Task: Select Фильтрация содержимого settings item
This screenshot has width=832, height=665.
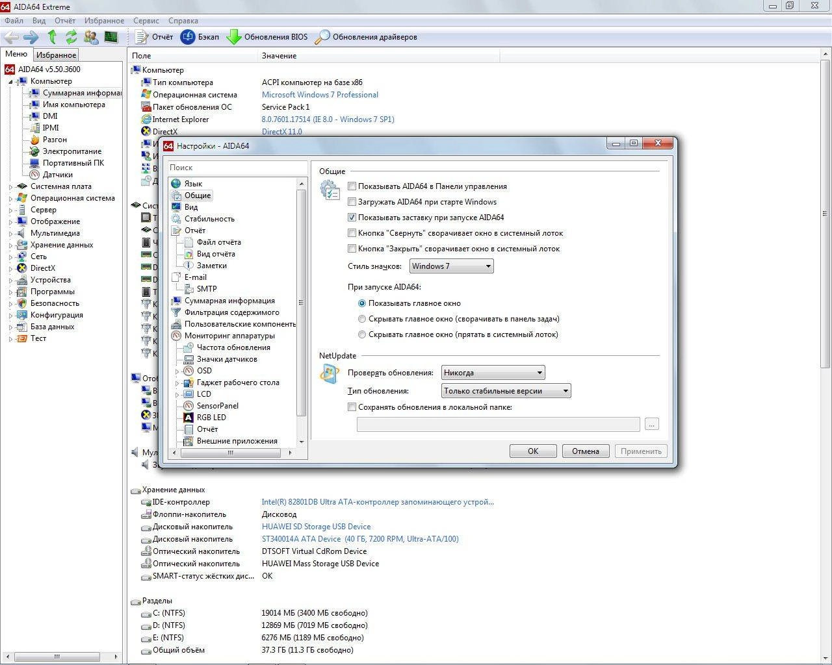Action: click(x=232, y=312)
